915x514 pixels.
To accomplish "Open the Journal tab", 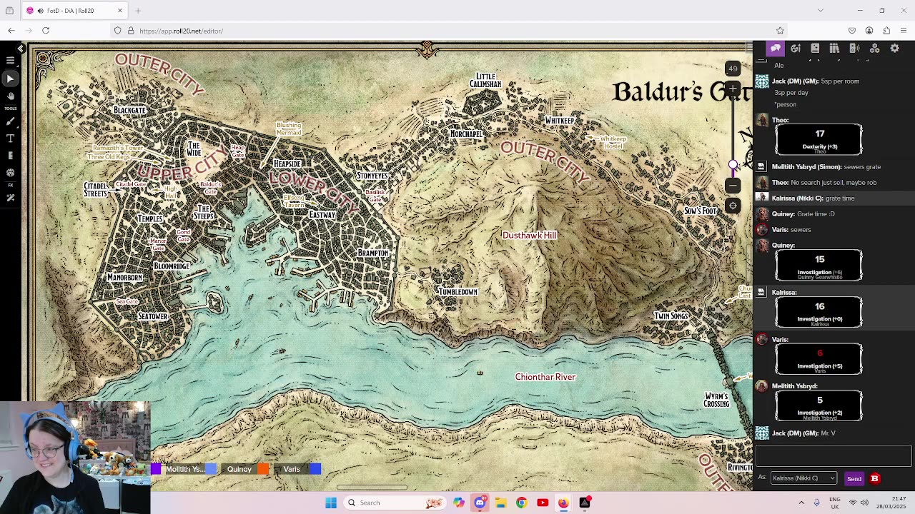I will pos(815,48).
